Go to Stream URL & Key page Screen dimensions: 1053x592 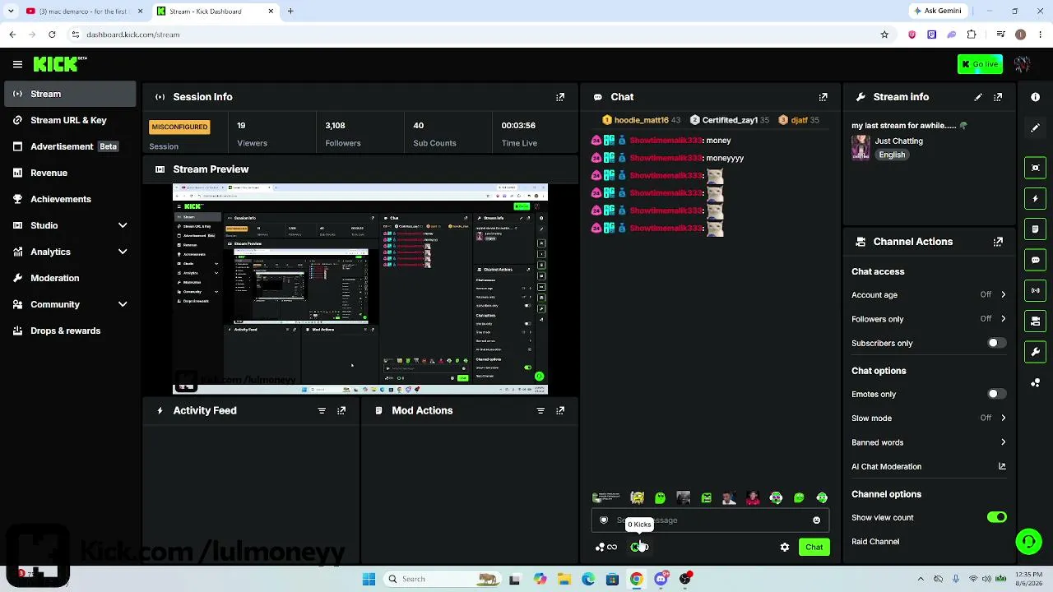[70, 120]
